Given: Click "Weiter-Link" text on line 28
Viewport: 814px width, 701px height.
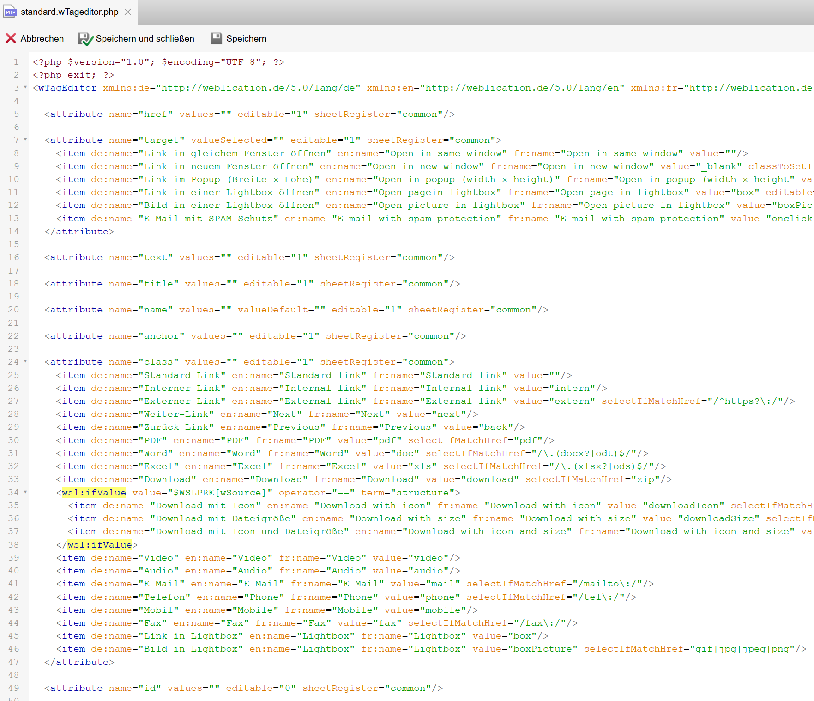Looking at the screenshot, I should click(x=176, y=414).
